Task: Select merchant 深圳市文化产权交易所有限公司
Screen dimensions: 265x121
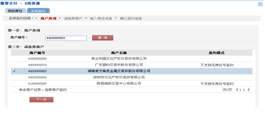Action: [x=119, y=77]
